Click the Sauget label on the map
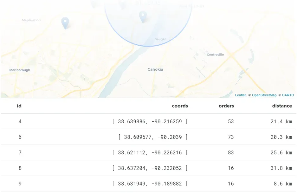 160,39
